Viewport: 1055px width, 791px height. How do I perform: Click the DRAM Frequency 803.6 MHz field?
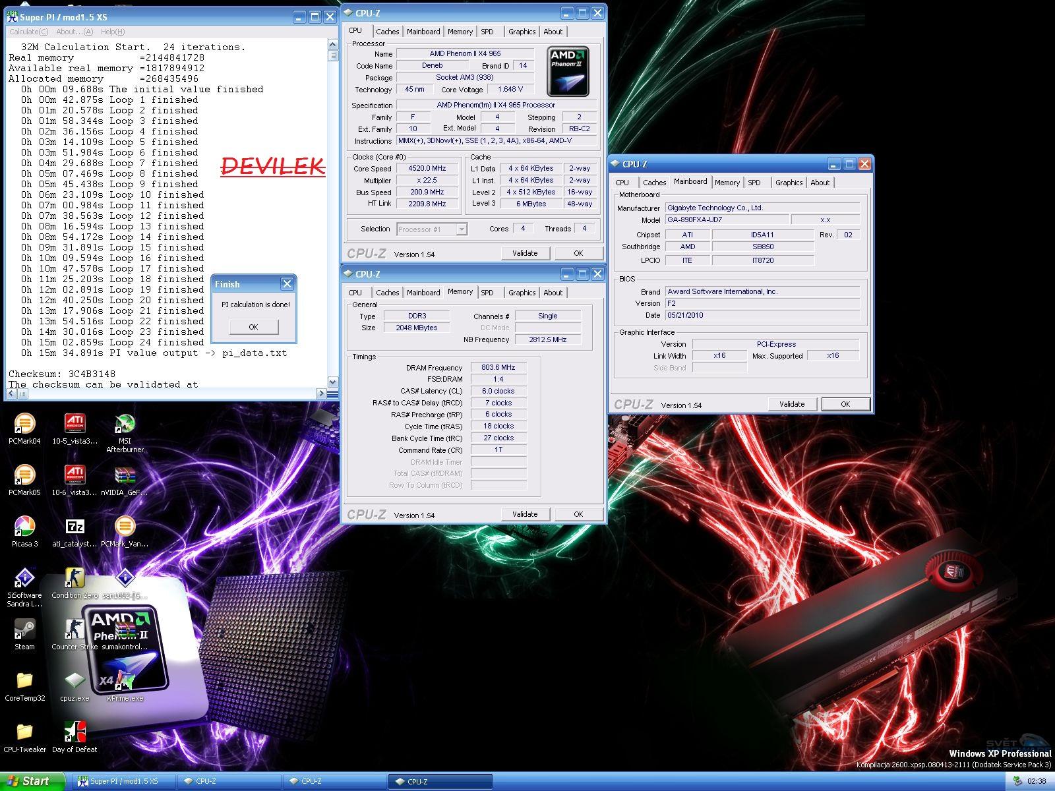click(498, 368)
